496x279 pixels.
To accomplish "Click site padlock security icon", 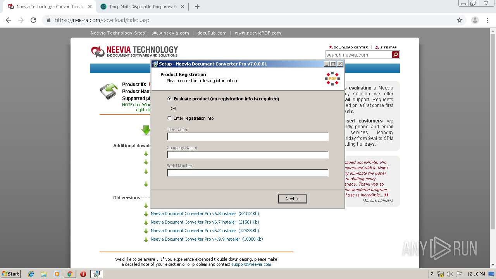I will click(49, 20).
